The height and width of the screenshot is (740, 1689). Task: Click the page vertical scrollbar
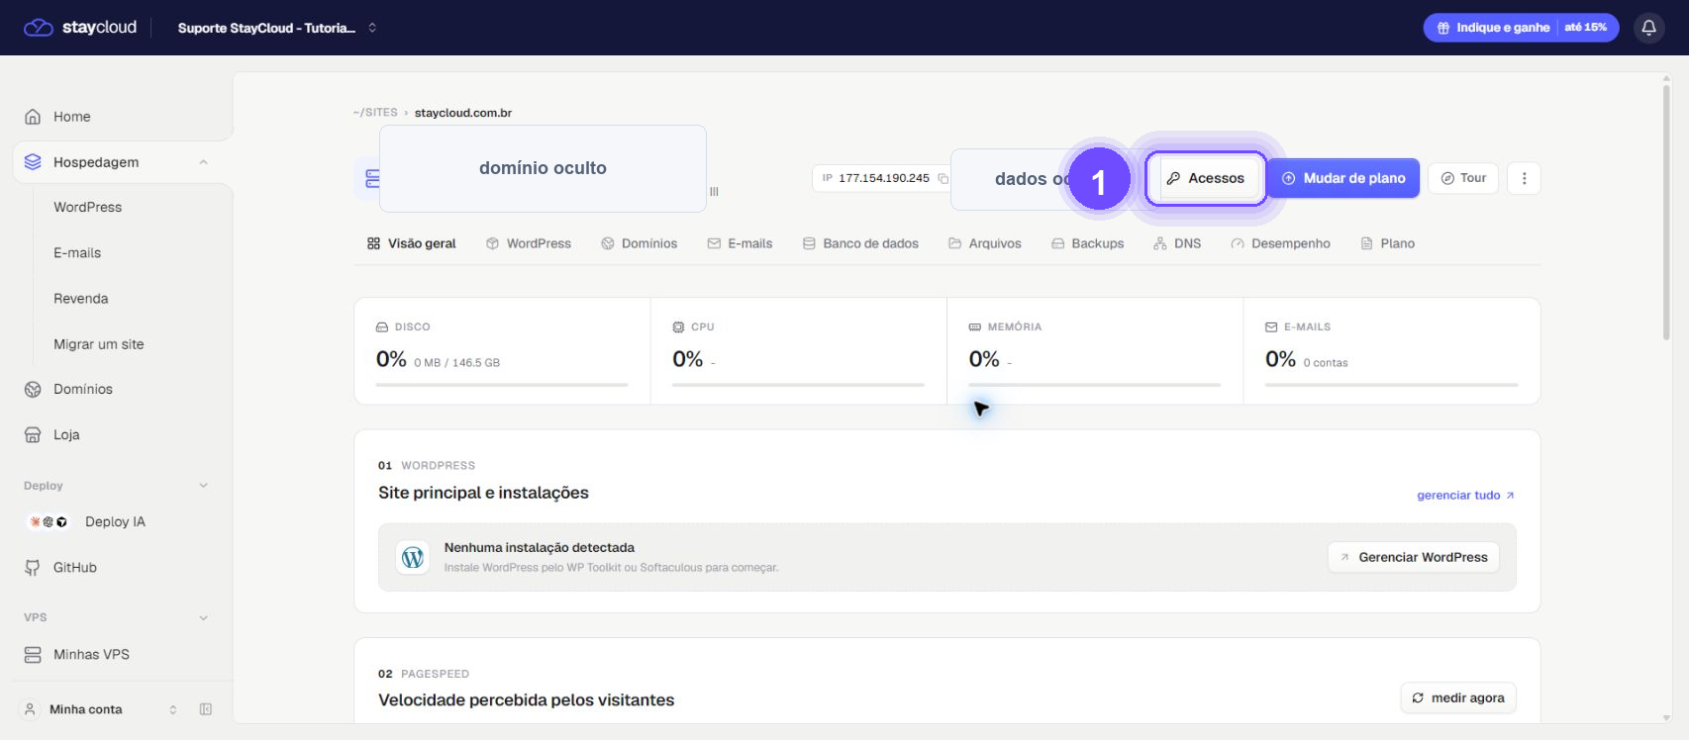pyautogui.click(x=1667, y=214)
